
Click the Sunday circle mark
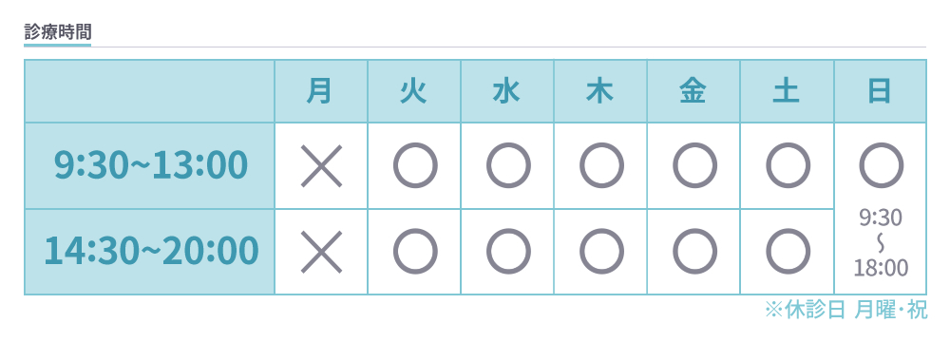(x=881, y=165)
